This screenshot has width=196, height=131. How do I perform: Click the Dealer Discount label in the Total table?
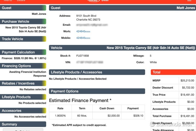point(163,88)
